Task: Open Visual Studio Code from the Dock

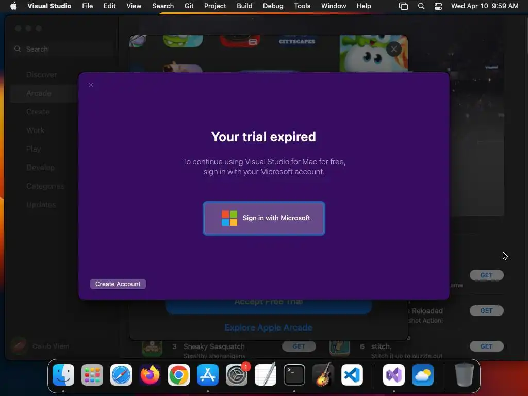Action: pyautogui.click(x=352, y=375)
